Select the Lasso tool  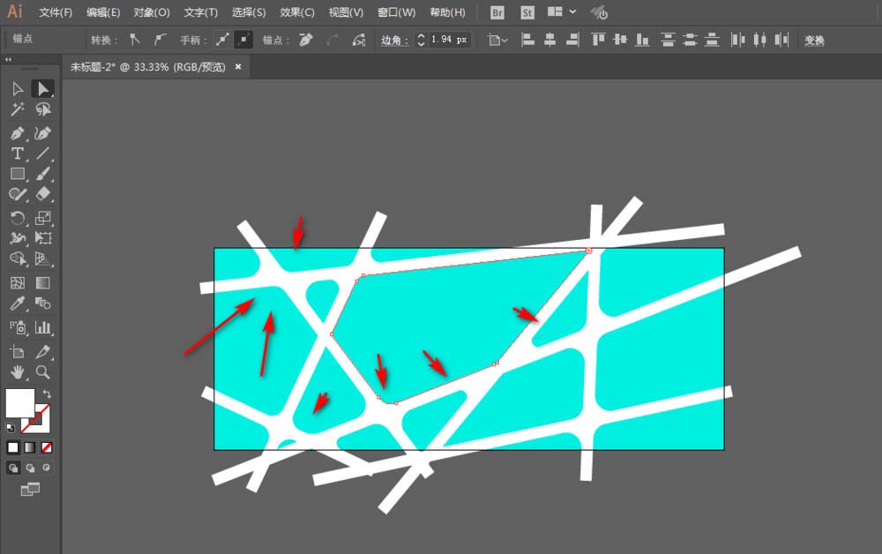(x=42, y=109)
